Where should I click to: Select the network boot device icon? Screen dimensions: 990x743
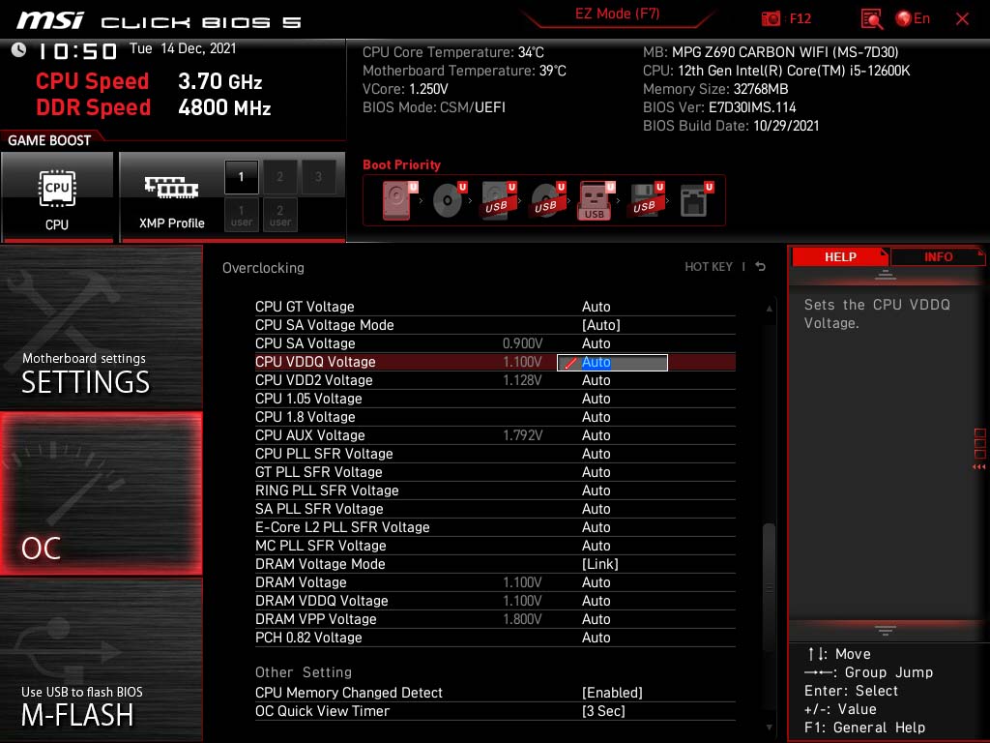point(695,200)
